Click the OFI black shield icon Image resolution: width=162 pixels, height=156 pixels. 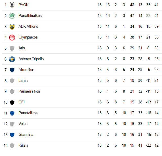pos(12,102)
